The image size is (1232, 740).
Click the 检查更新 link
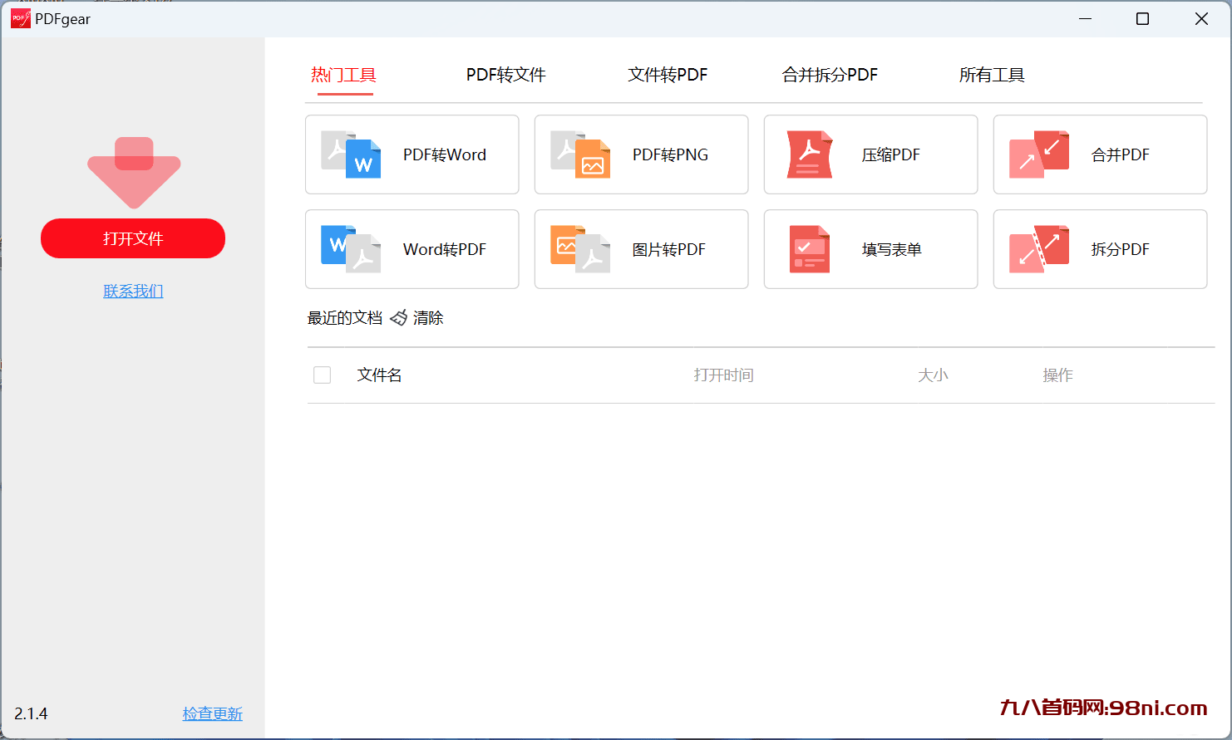pyautogui.click(x=212, y=713)
